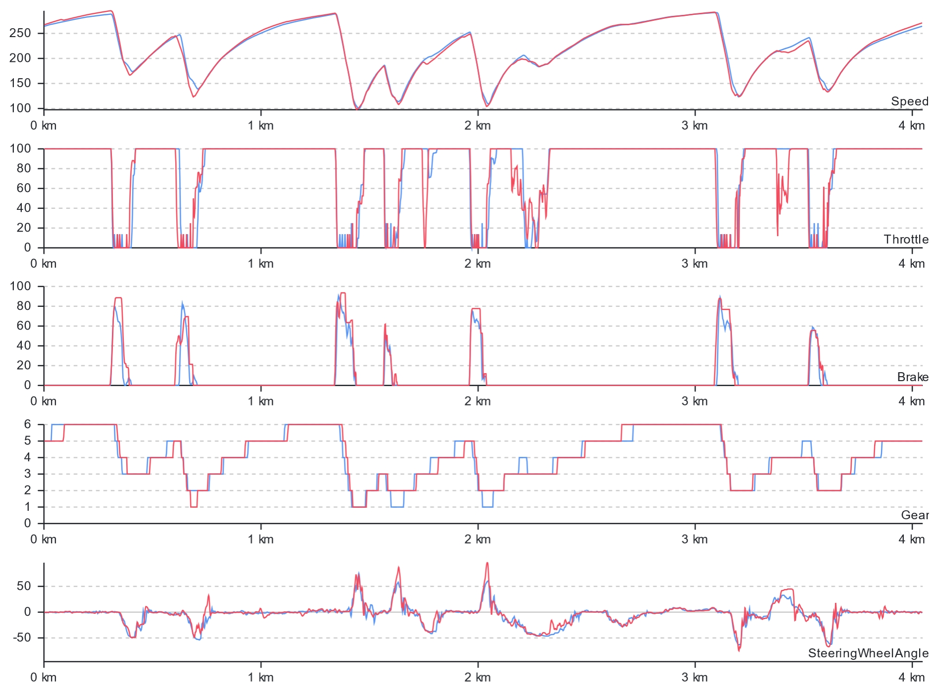
Task: Click the 250 label on Speed y-axis
Action: click(x=20, y=33)
